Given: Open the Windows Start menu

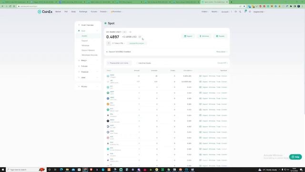Looking at the screenshot, I should 3,170.
